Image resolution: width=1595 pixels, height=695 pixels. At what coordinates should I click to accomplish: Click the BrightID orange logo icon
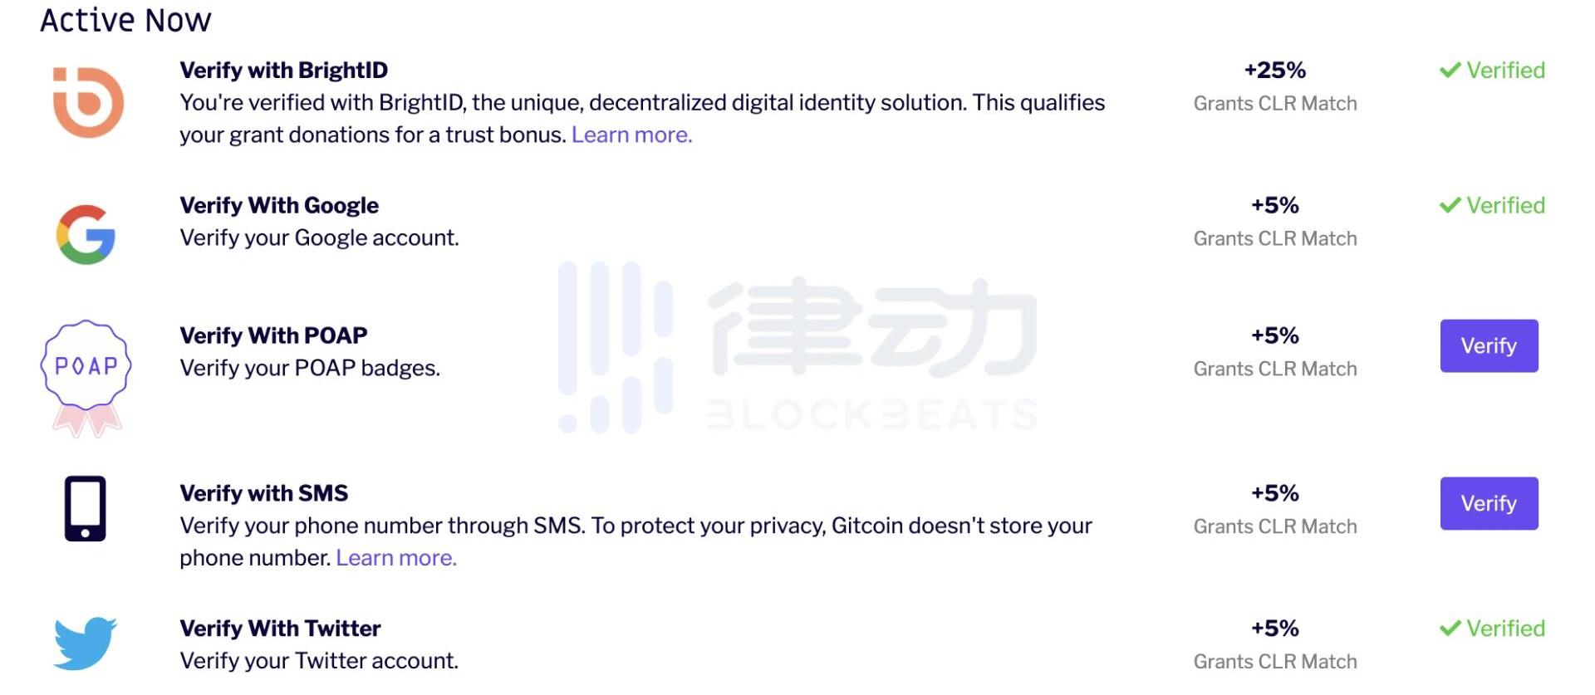pos(88,102)
